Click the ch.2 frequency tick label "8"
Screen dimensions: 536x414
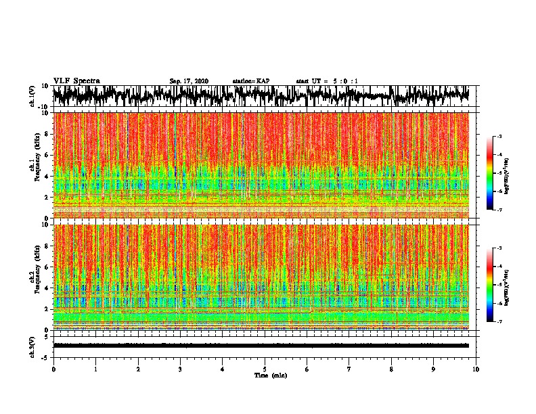[x=47, y=246]
